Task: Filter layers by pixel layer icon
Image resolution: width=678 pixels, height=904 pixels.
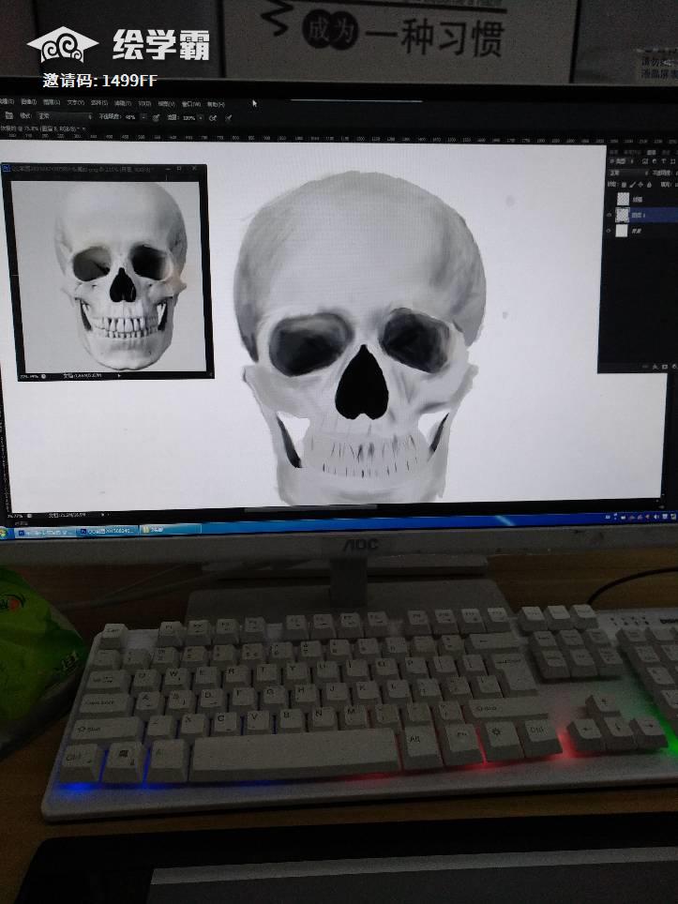Action: pos(645,161)
